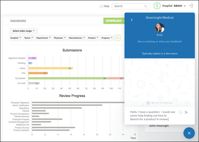199x142 pixels.
Task: Go back using chat panel chevron
Action: (132, 20)
